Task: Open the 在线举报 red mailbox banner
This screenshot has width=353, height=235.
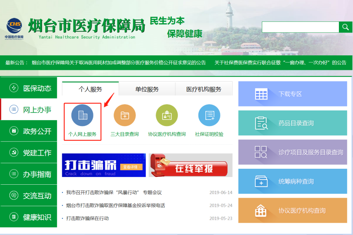Action: 191,165
